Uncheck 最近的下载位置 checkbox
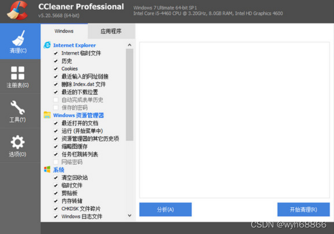Screen dimensions: 334x234 click(x=56, y=92)
